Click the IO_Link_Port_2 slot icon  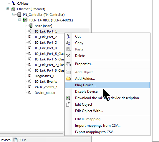point(29,37)
